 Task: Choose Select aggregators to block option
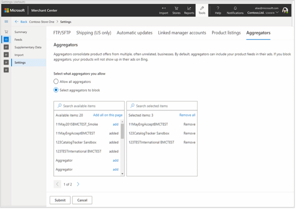point(56,90)
